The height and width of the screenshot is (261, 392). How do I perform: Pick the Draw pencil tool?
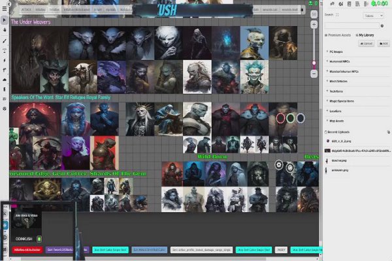(5, 41)
